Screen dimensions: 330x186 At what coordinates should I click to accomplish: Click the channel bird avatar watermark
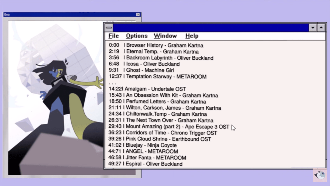tap(320, 175)
